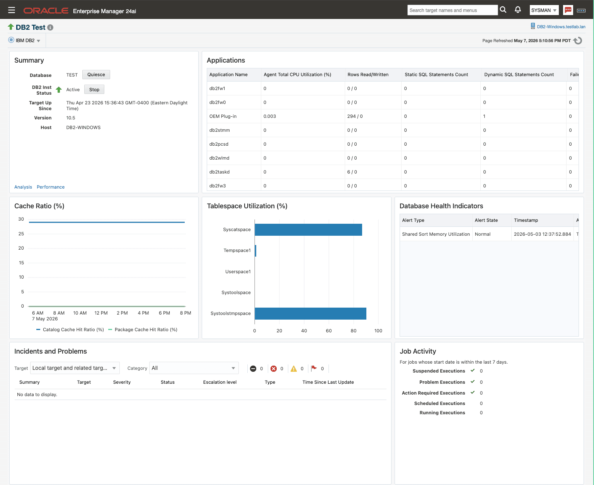Click the search magnifier icon
The height and width of the screenshot is (485, 594).
click(503, 10)
